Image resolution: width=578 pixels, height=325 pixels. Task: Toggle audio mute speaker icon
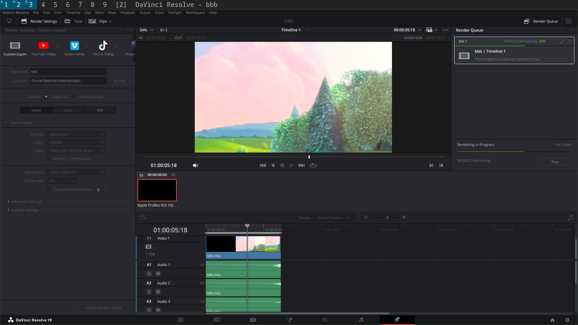[x=195, y=166]
